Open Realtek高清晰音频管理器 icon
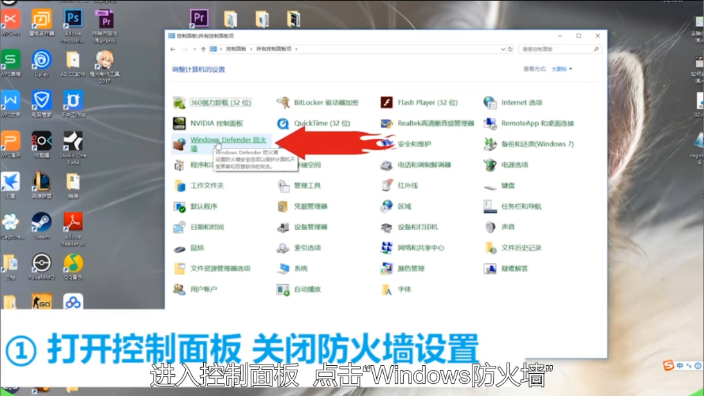Screen dimensions: 704x396 [386, 123]
